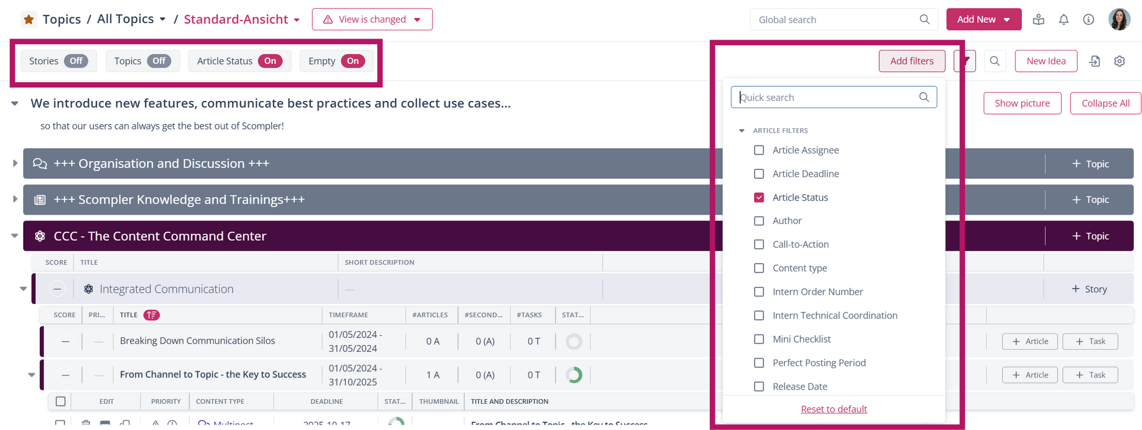Image resolution: width=1142 pixels, height=430 pixels.
Task: Click the export icon beside New Idea
Action: coord(1094,61)
